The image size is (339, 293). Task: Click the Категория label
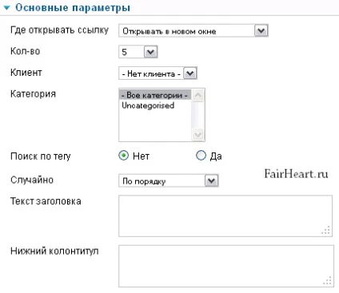click(33, 93)
